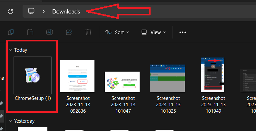Click the file name Screenshot 2023-11-13 101825
256x131 pixels.
[168, 104]
